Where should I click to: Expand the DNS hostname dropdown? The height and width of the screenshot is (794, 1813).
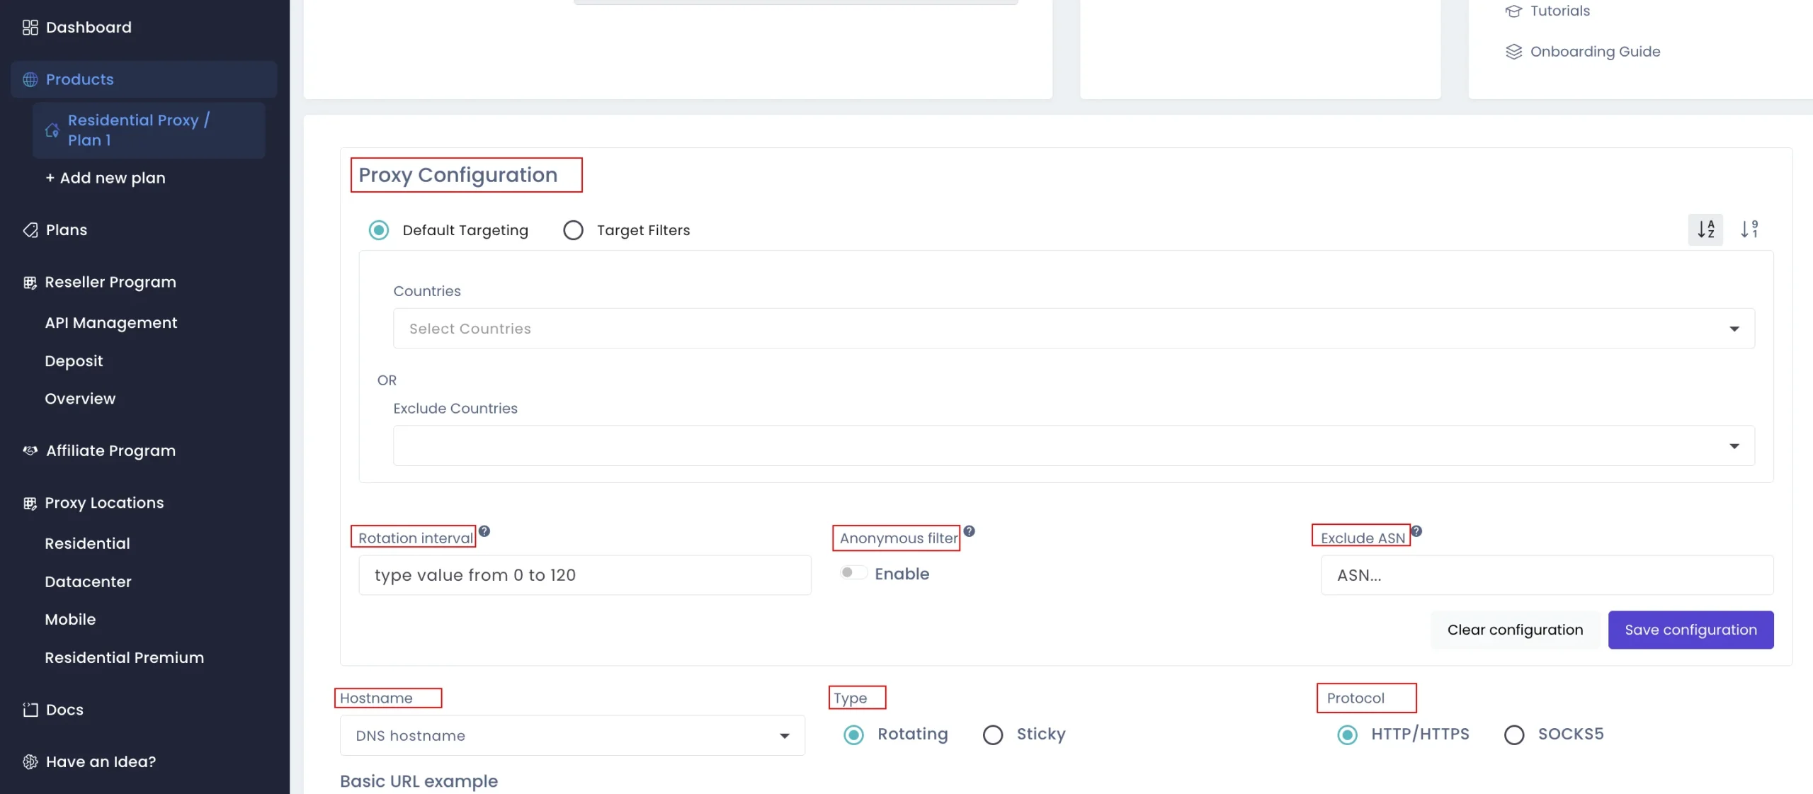(572, 735)
